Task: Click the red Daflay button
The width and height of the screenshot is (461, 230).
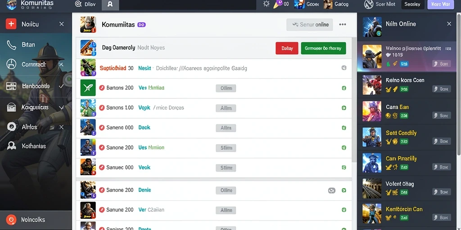Action: (x=287, y=48)
